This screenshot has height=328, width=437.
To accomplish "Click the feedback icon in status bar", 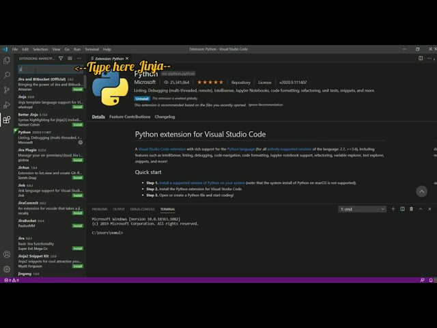I will tap(423, 280).
